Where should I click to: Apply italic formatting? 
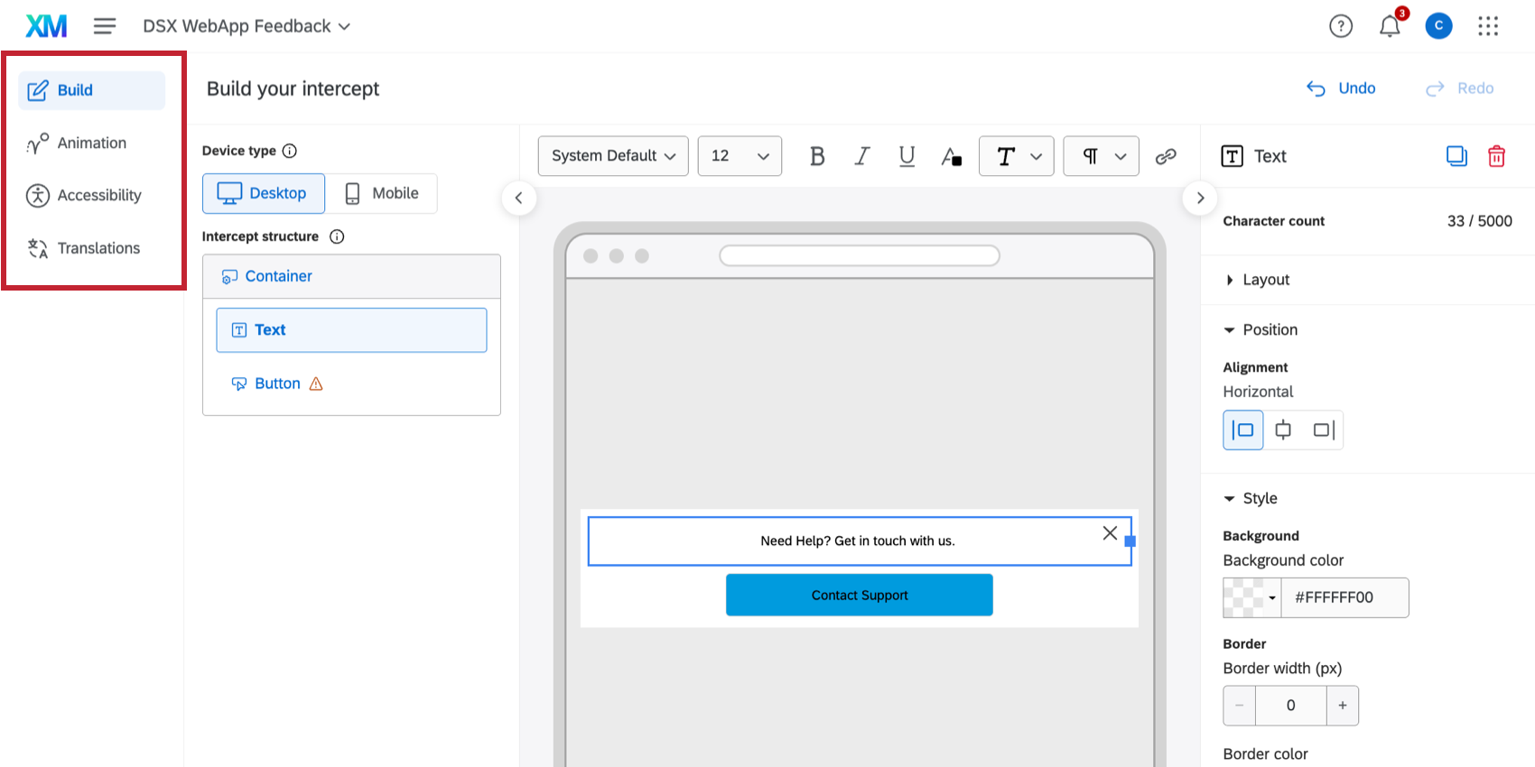[862, 156]
